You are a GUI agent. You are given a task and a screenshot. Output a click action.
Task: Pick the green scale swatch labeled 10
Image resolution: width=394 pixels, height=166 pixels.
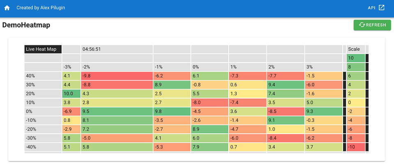(x=355, y=58)
